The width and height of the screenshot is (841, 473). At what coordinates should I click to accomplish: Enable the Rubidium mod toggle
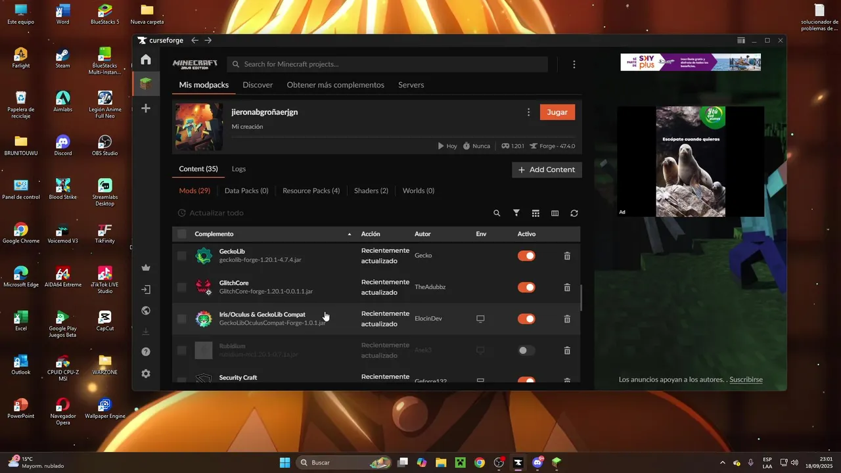click(526, 351)
